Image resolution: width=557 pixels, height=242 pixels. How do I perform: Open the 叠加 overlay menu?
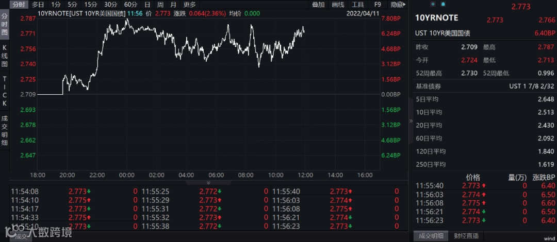[x=318, y=5]
